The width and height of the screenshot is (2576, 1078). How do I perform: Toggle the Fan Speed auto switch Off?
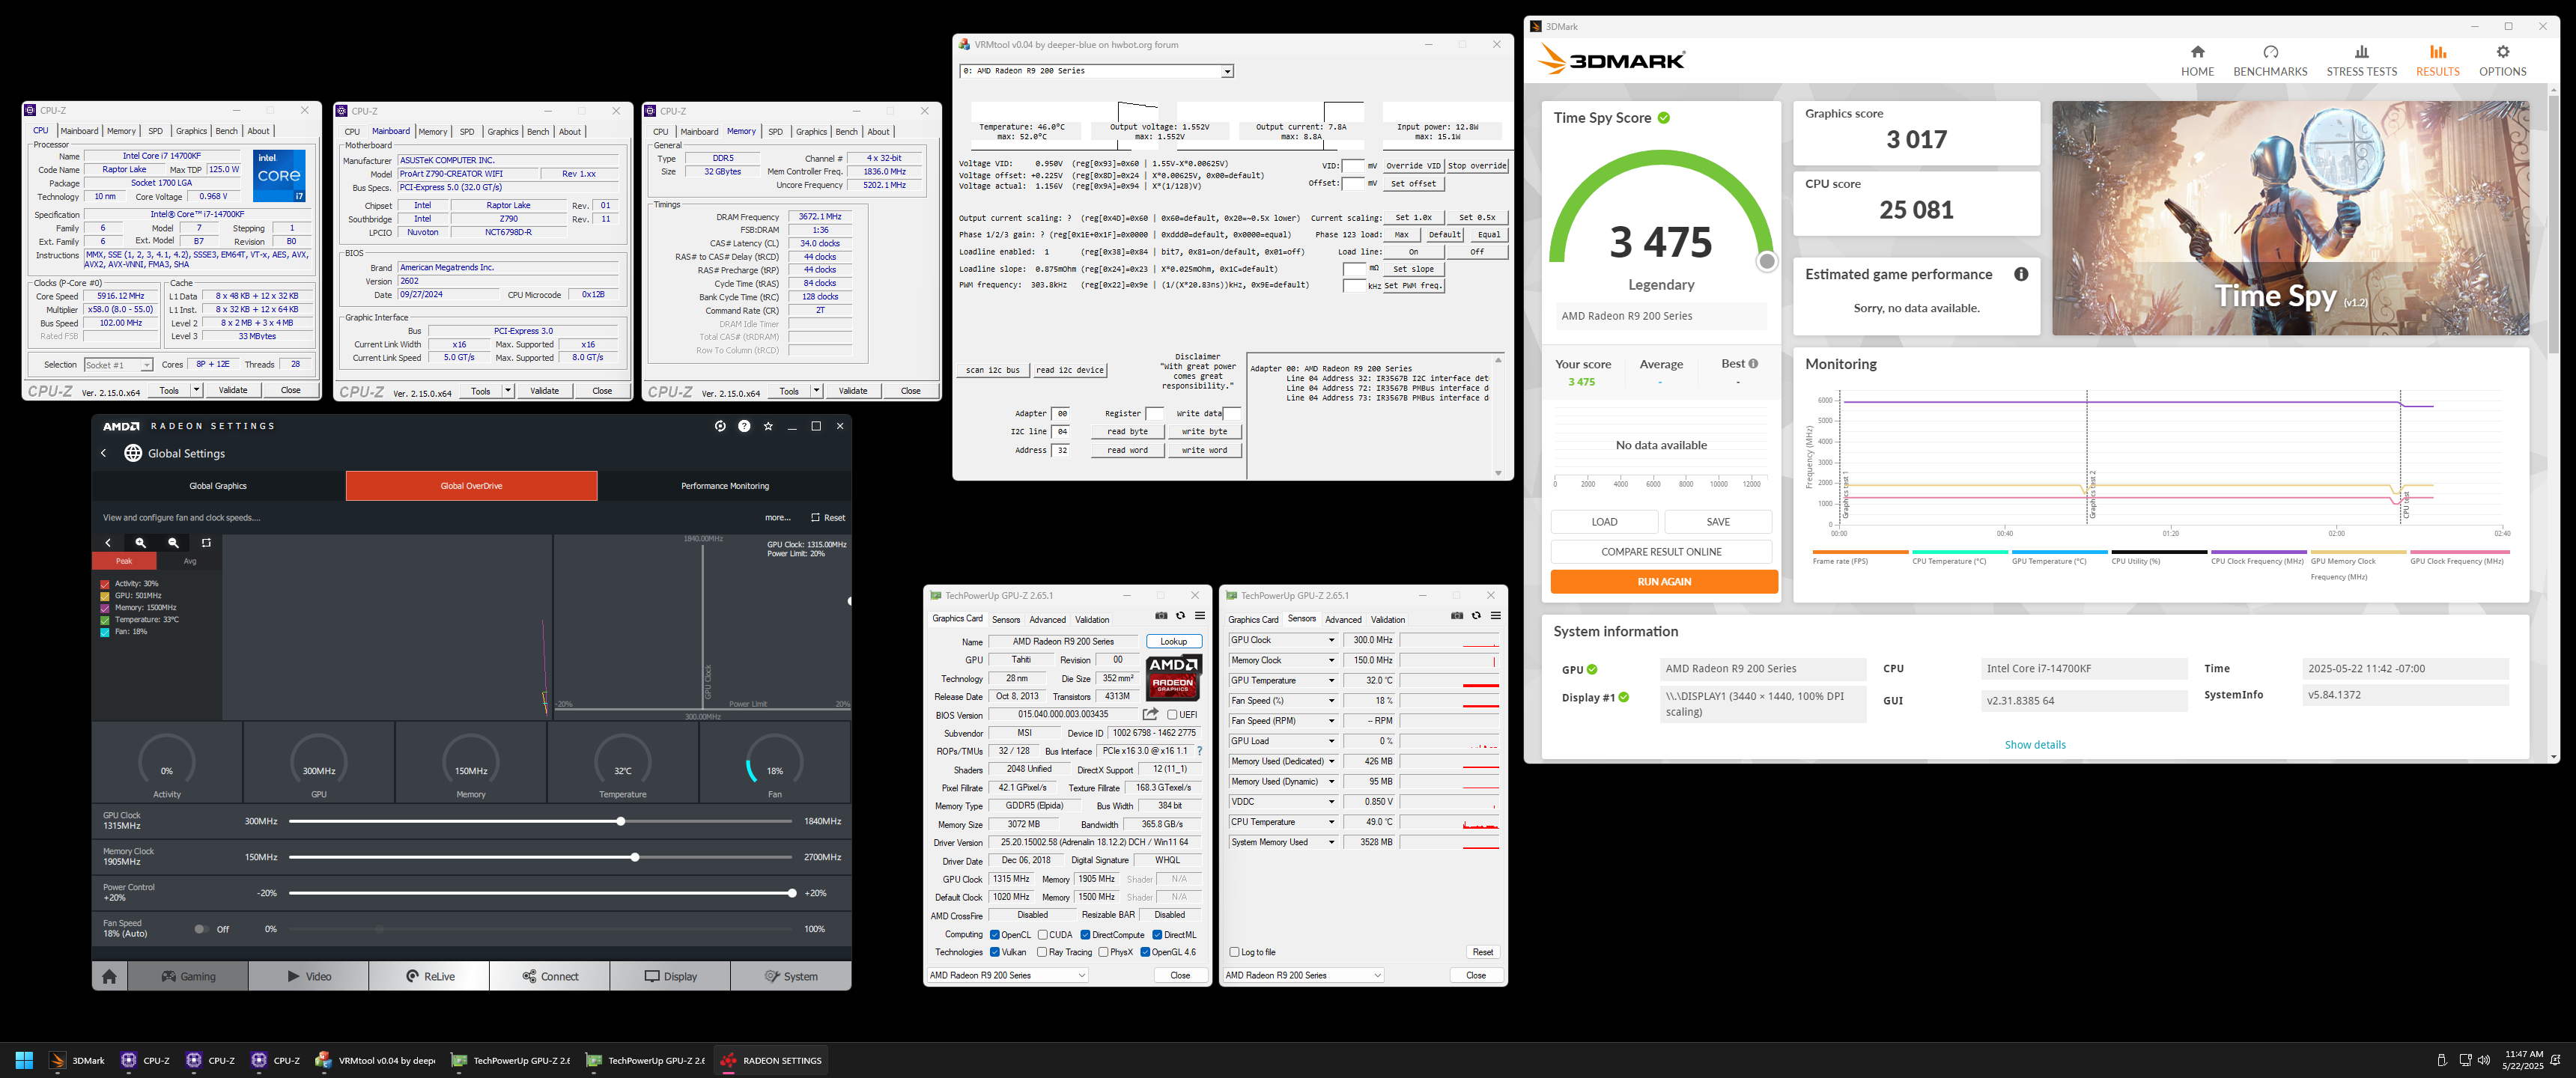201,929
